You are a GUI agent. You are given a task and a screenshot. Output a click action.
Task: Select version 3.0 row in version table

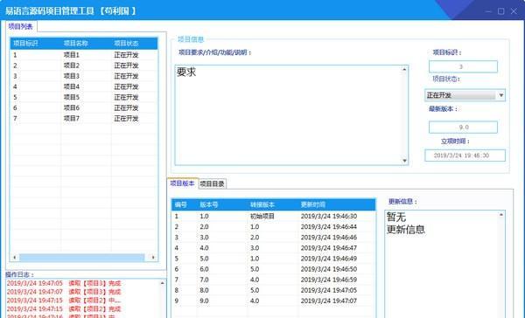[274, 238]
